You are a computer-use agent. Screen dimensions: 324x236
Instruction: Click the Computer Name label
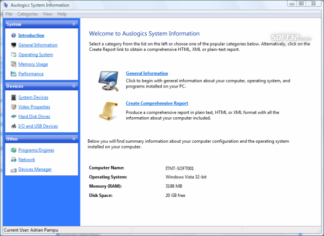[x=107, y=168]
